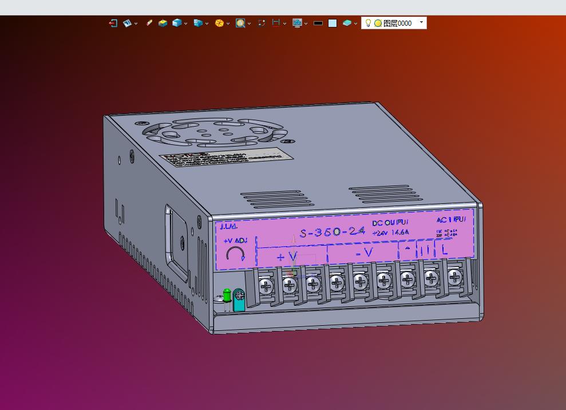Open dropdown beside view orientation block icon
This screenshot has height=410, width=566.
pos(207,23)
